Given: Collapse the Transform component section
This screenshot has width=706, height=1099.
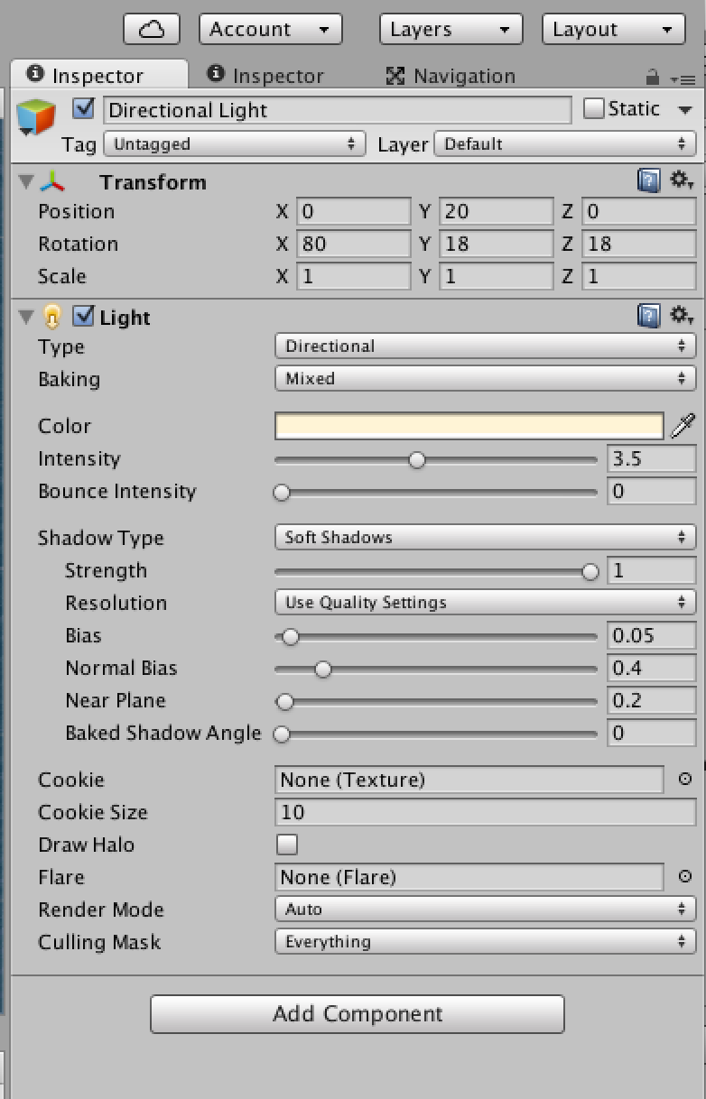Looking at the screenshot, I should (x=26, y=182).
